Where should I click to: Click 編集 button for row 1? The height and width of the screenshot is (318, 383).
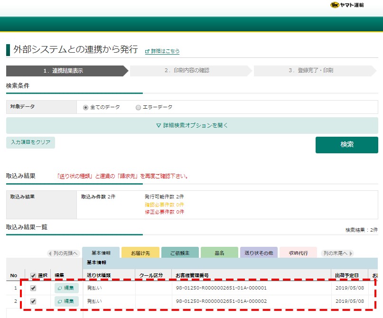66,288
